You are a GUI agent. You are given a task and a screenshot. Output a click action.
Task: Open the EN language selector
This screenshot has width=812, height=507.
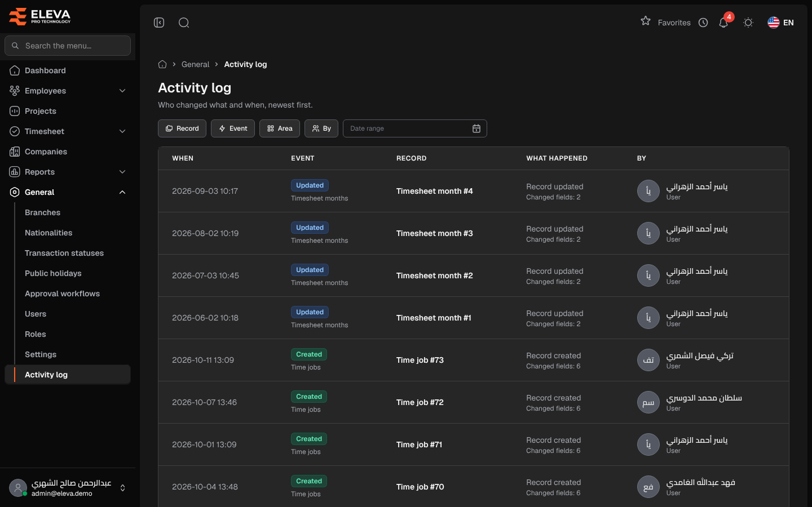tap(781, 23)
